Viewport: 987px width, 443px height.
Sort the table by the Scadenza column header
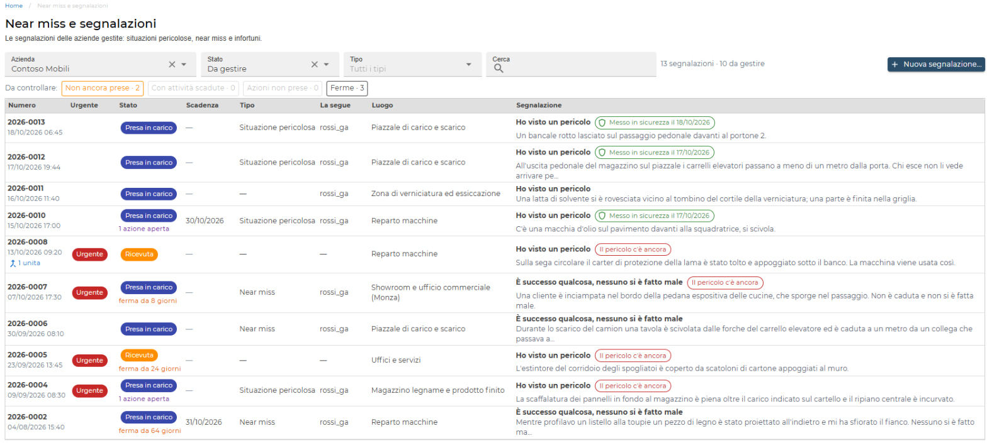pyautogui.click(x=202, y=105)
